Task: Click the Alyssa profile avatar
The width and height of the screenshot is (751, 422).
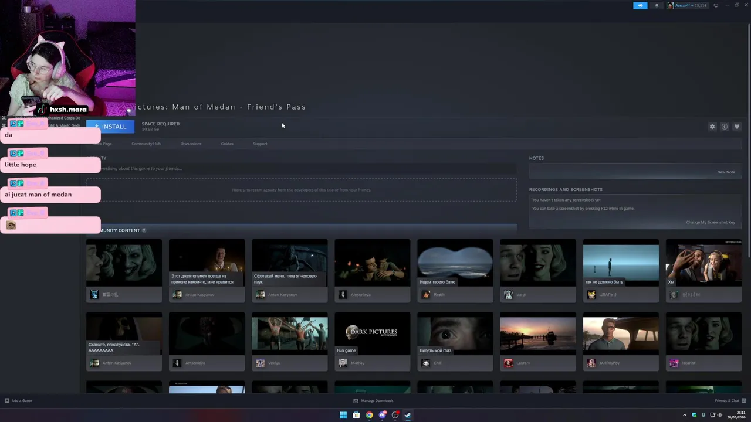Action: click(x=671, y=5)
